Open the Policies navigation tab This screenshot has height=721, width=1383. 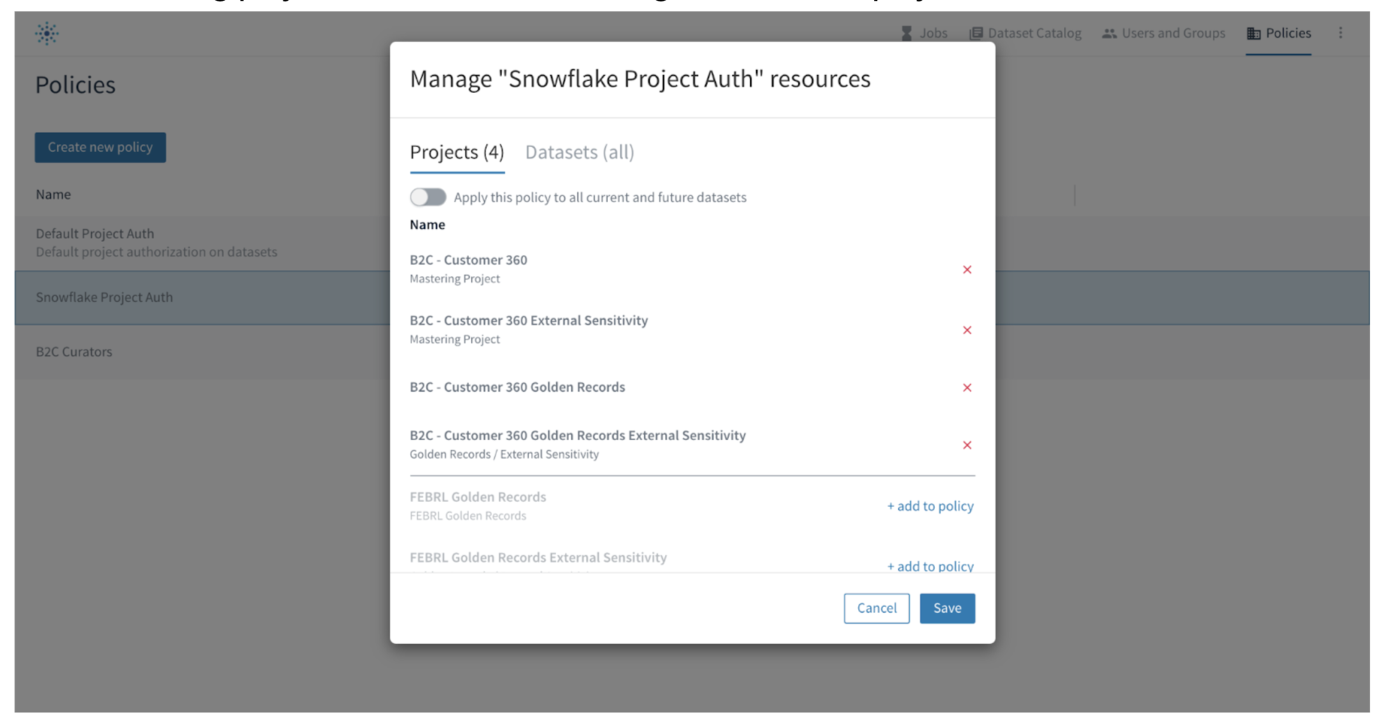tap(1278, 33)
